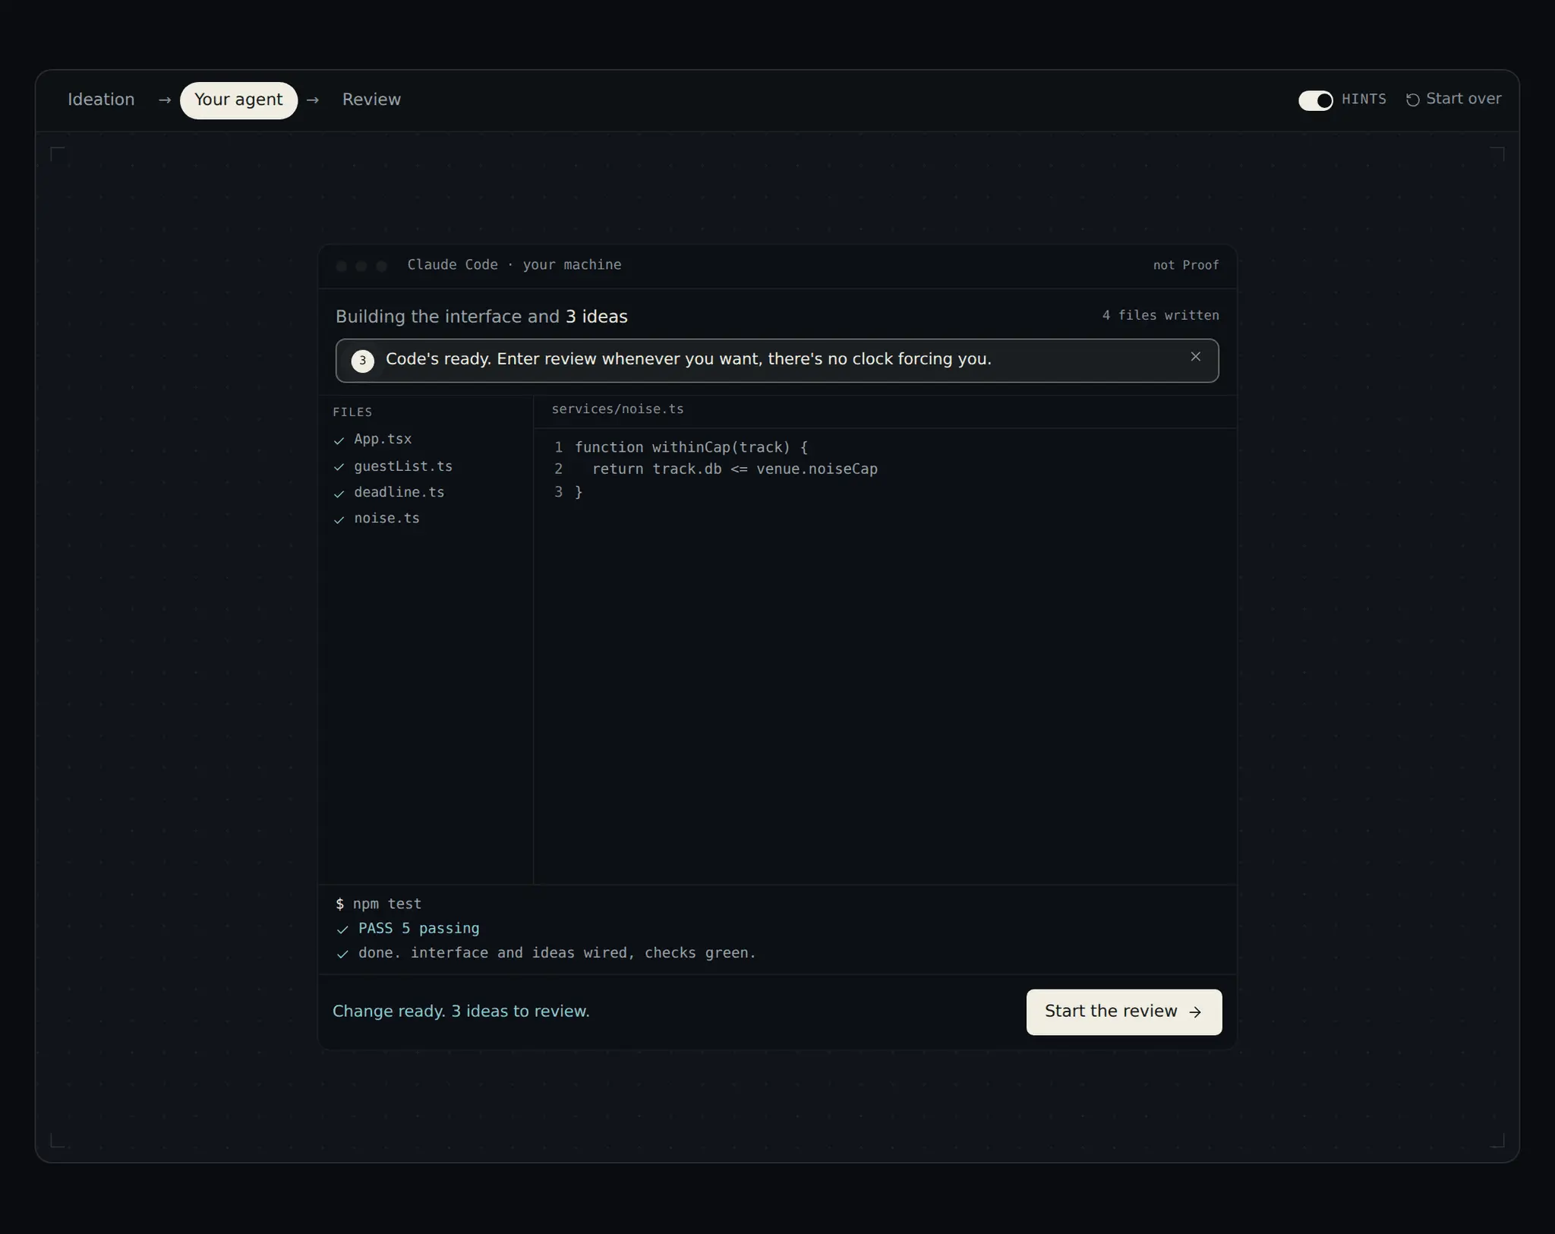Click Change ready. 3 ideas to review text
This screenshot has width=1555, height=1234.
point(461,1012)
